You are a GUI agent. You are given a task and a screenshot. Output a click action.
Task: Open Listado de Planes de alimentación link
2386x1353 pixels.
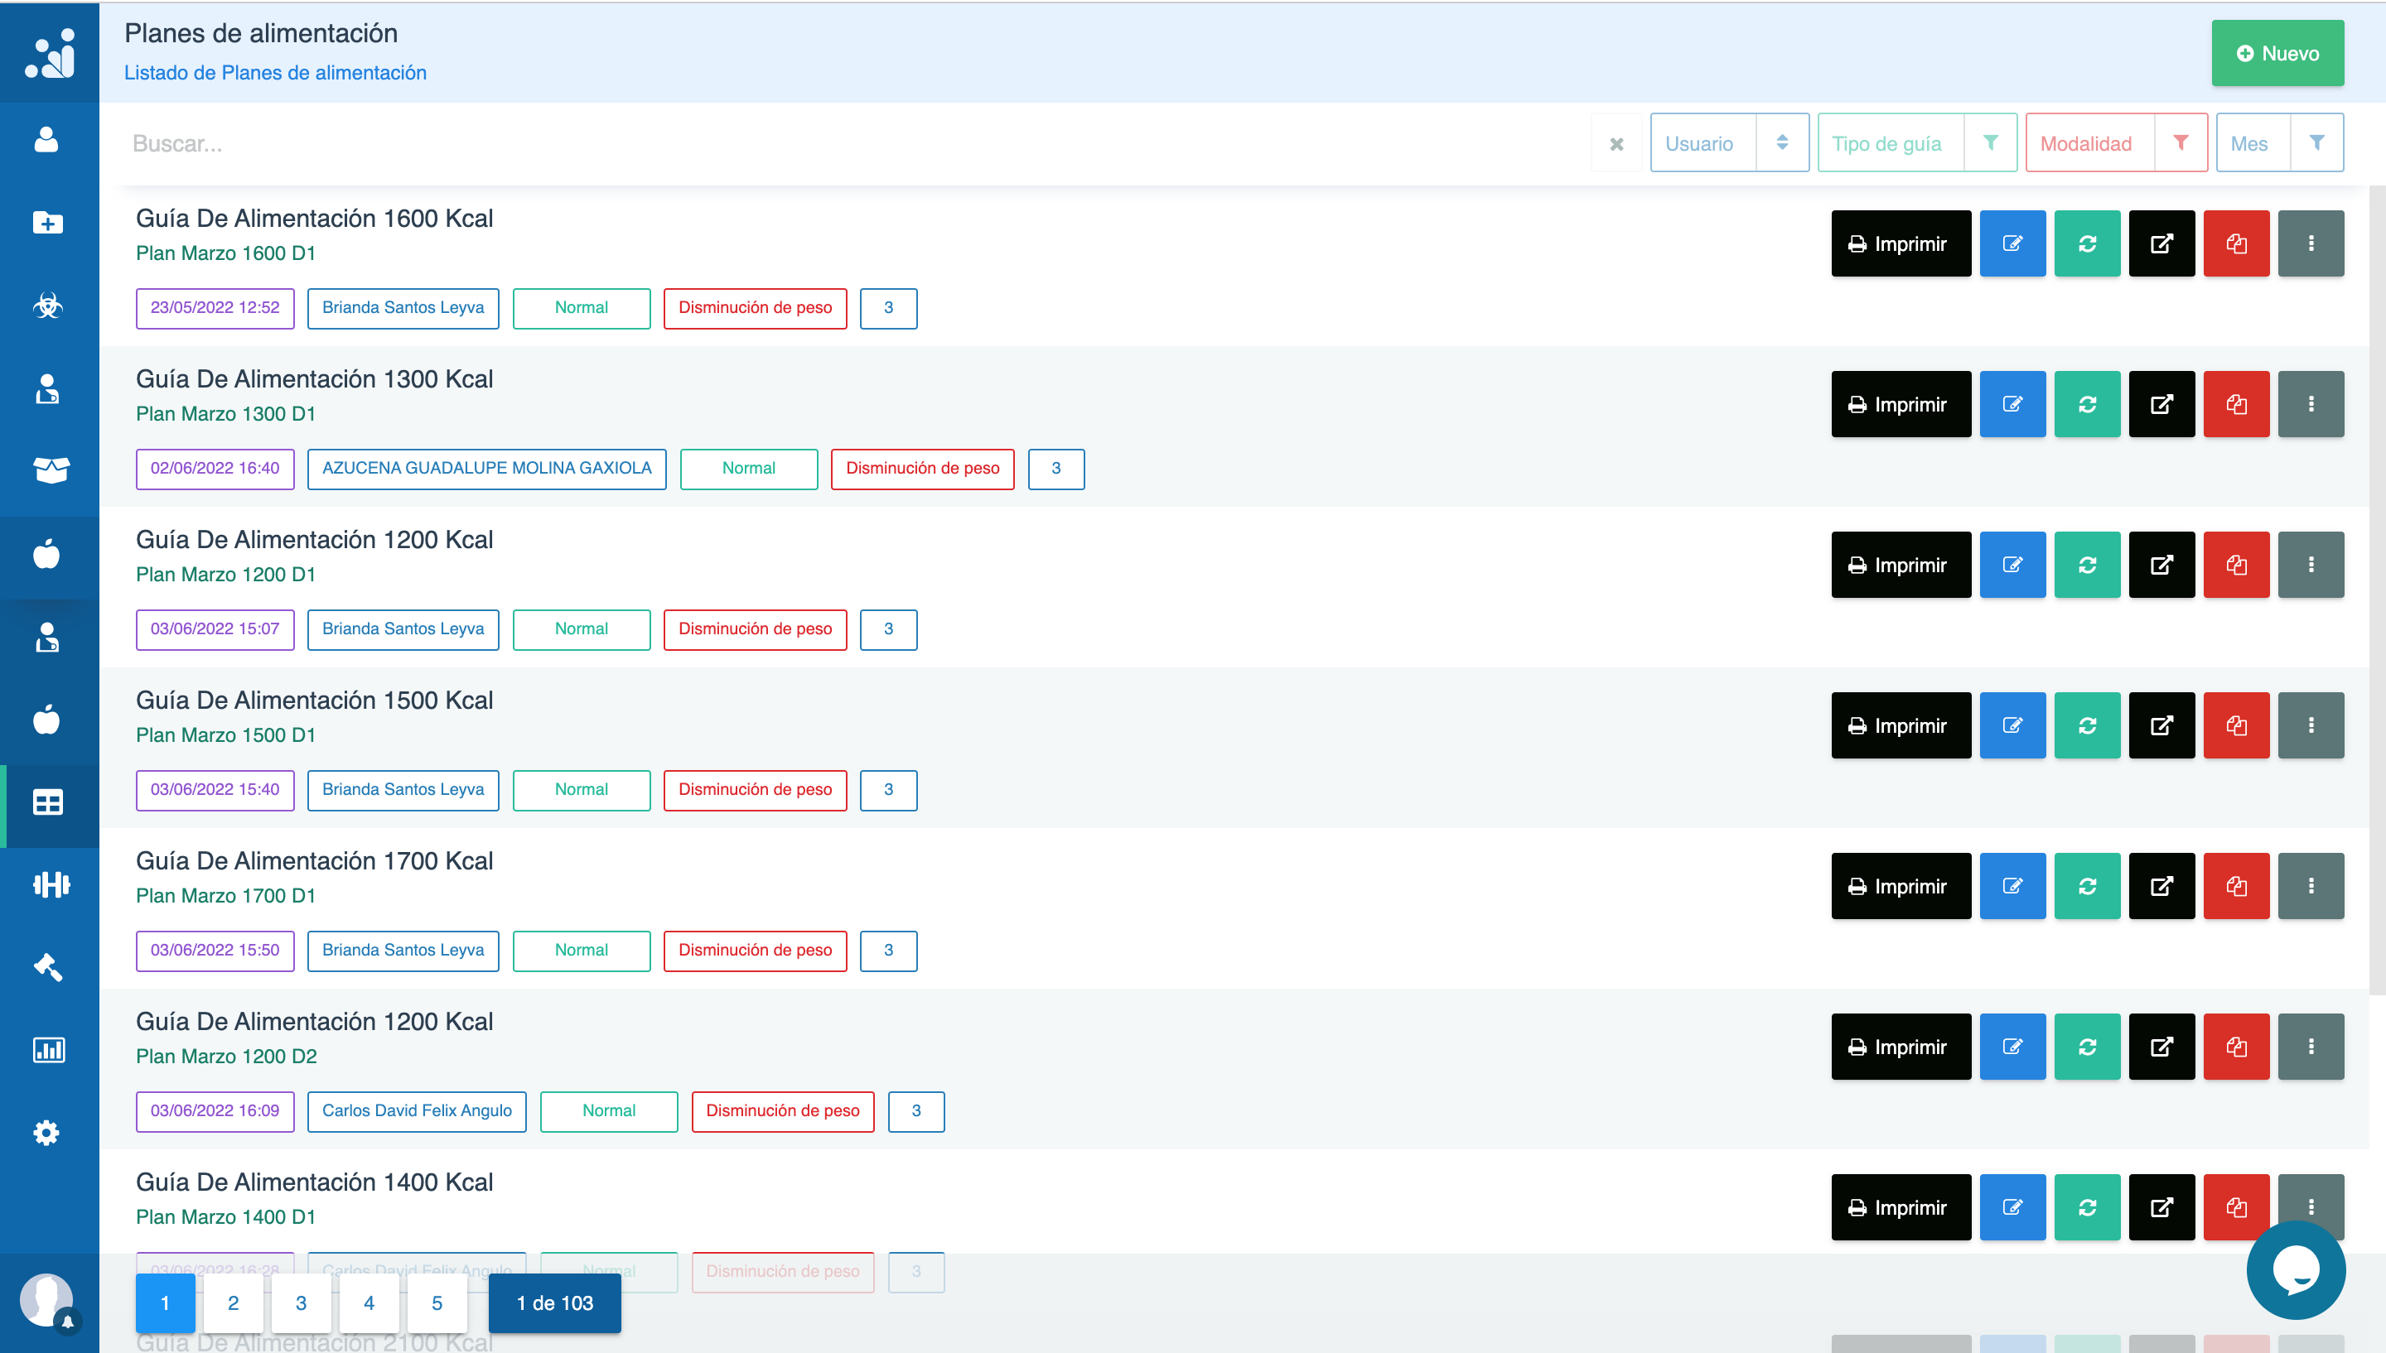tap(275, 73)
